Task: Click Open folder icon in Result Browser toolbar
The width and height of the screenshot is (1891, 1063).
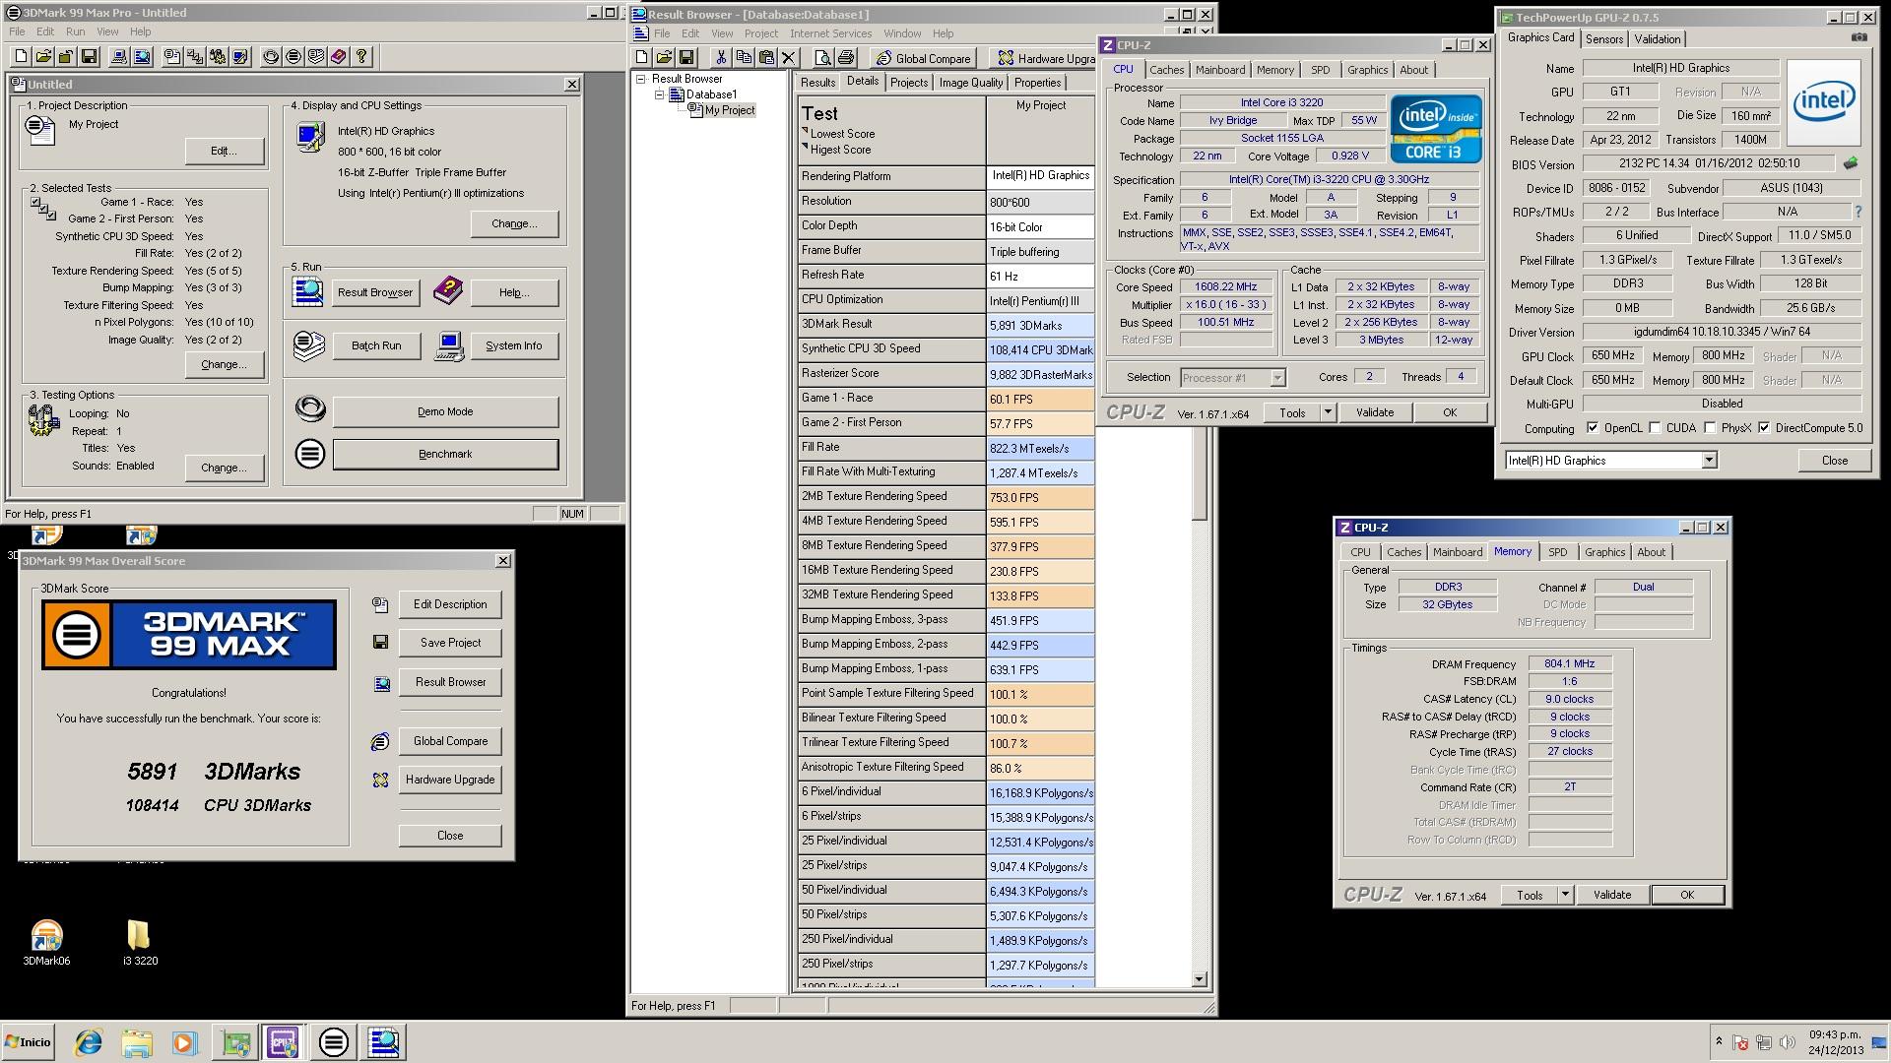Action: [664, 58]
